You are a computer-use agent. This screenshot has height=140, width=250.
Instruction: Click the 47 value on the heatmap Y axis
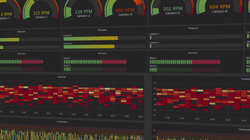coord(154,115)
